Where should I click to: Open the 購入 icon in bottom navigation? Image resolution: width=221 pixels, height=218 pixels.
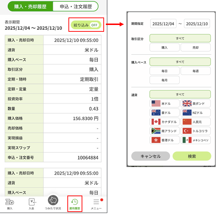click(10, 203)
